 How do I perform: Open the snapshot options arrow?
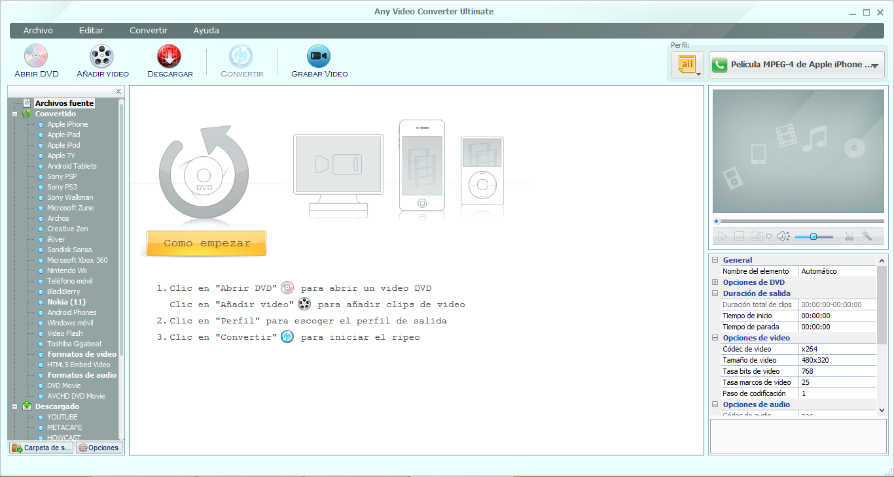[769, 237]
